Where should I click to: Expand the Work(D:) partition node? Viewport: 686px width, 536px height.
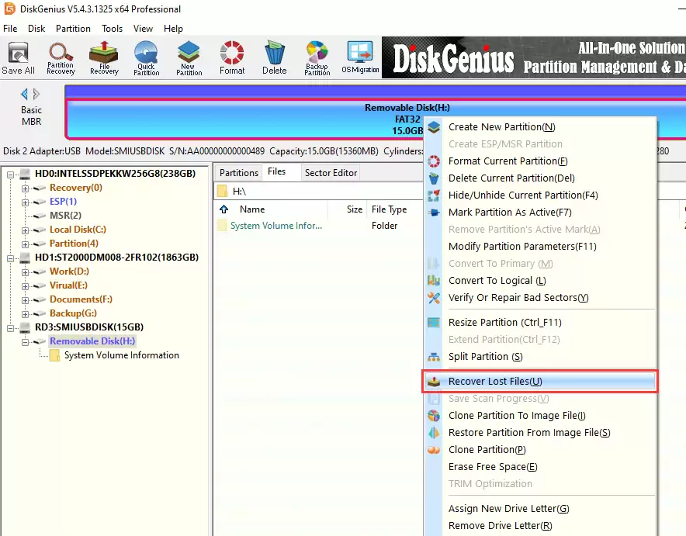[26, 271]
